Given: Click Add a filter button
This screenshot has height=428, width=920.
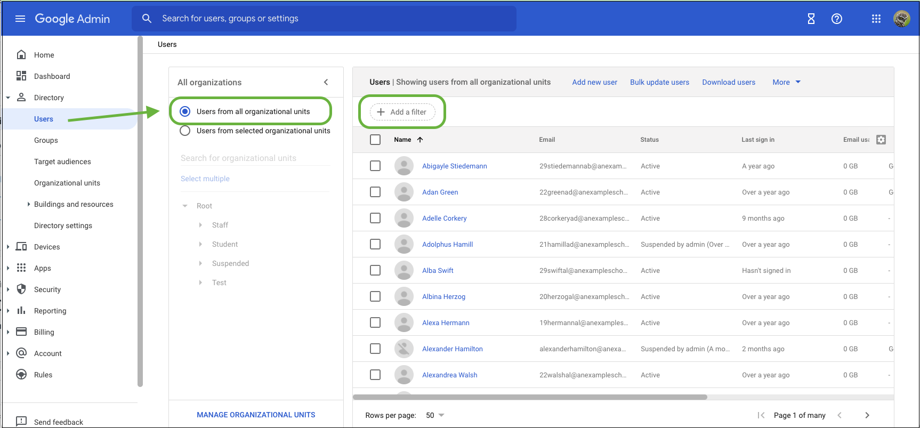Looking at the screenshot, I should coord(402,112).
